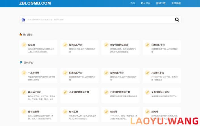Click the description text under 神马站长平台
Image resolution: width=200 pixels, height=126 pixels.
pos(41,98)
